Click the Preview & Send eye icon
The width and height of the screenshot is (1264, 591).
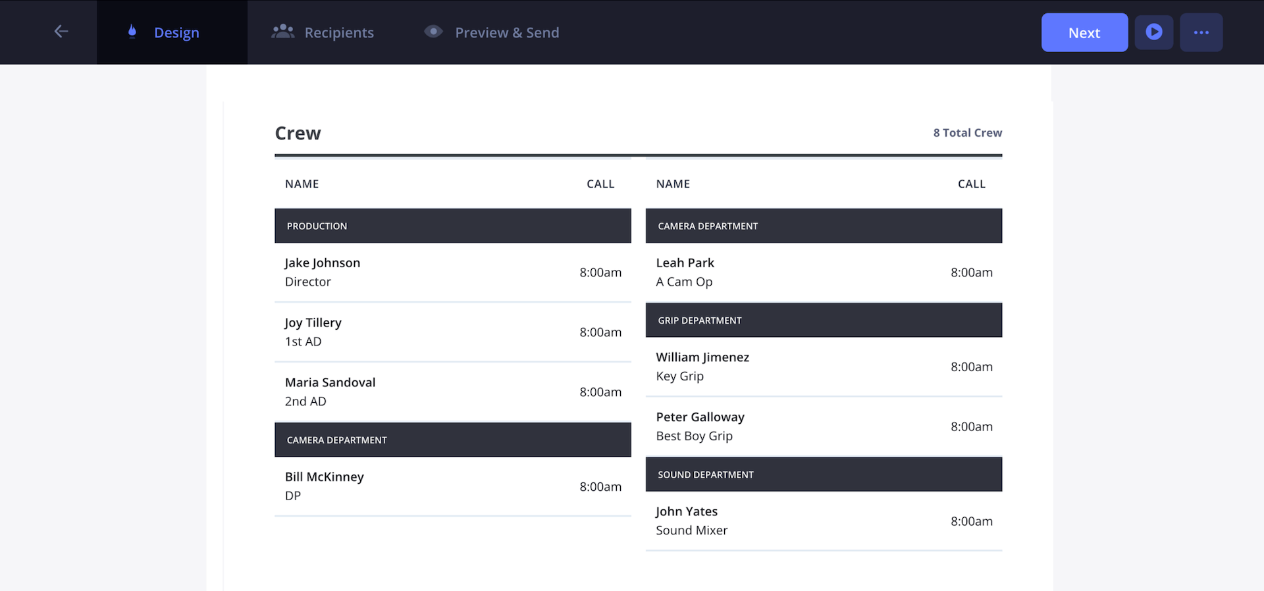433,32
